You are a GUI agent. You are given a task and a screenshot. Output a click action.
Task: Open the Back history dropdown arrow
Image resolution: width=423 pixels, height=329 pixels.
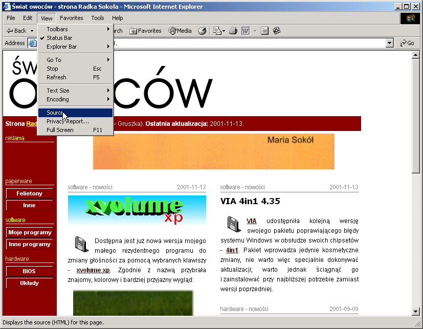pyautogui.click(x=32, y=31)
